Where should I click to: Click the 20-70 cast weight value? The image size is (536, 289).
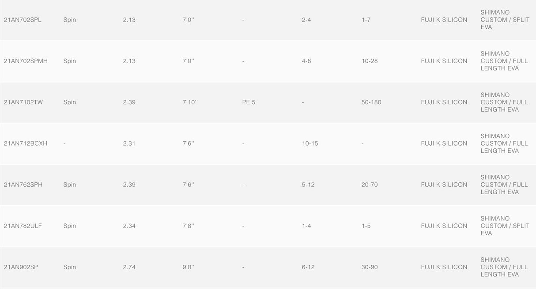tap(370, 185)
